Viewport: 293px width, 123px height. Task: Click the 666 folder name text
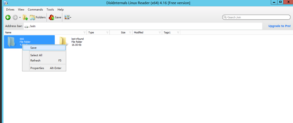pyautogui.click(x=22, y=39)
